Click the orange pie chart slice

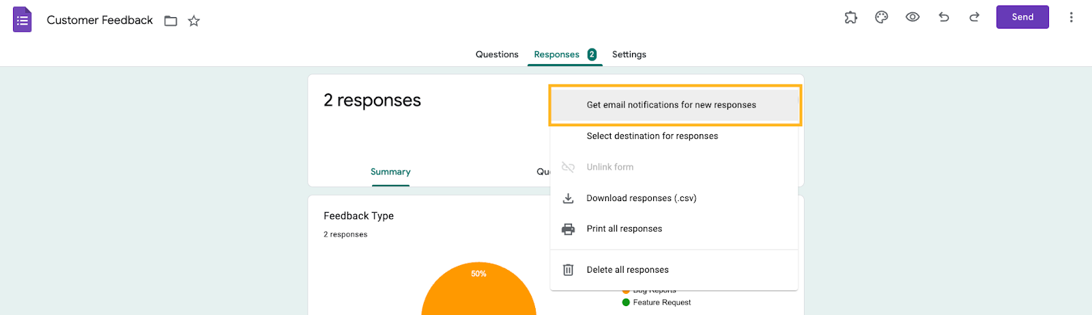point(478,293)
